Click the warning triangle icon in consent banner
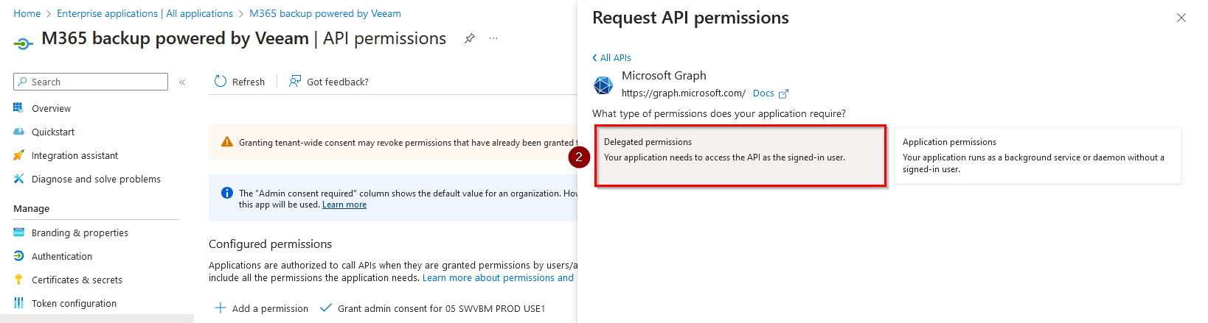The width and height of the screenshot is (1208, 323). pyautogui.click(x=227, y=142)
